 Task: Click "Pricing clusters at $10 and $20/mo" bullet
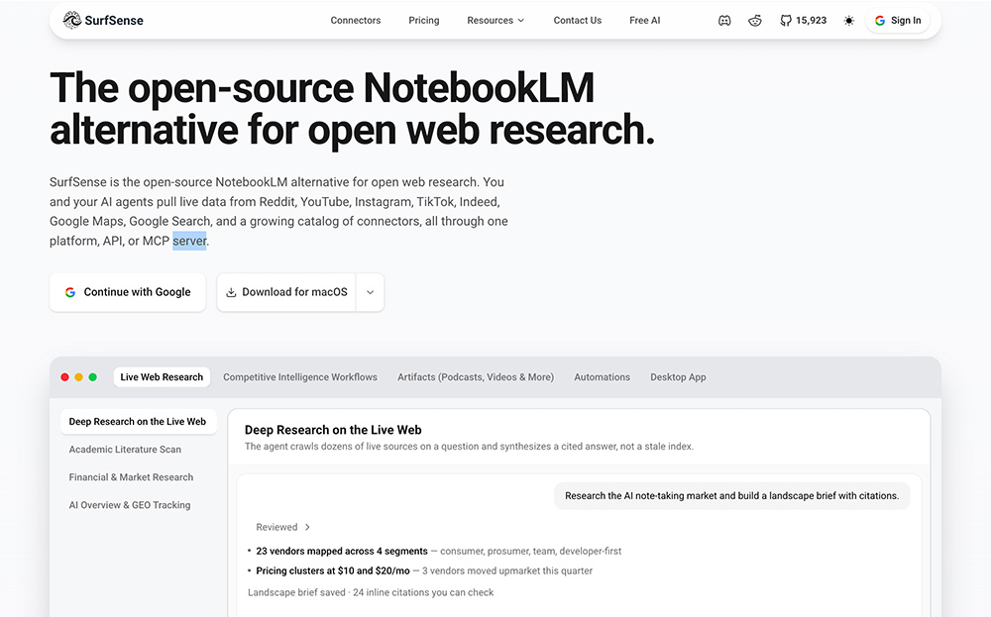(x=333, y=570)
